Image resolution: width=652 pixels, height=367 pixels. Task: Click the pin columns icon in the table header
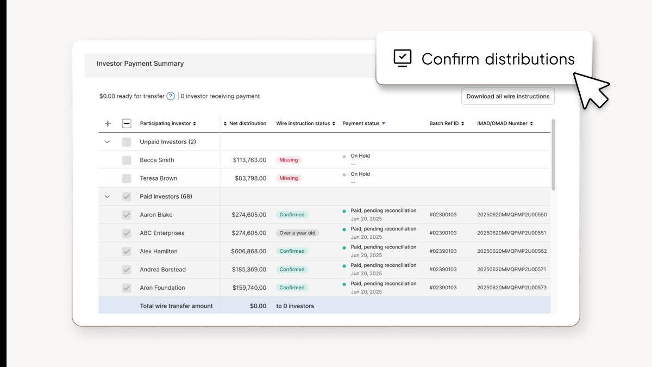point(108,123)
